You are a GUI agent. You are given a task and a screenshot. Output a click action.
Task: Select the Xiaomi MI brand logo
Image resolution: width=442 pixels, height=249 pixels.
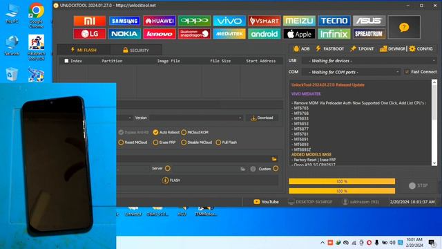coord(90,21)
